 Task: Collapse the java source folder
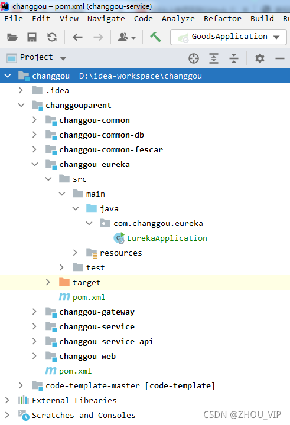coord(76,208)
